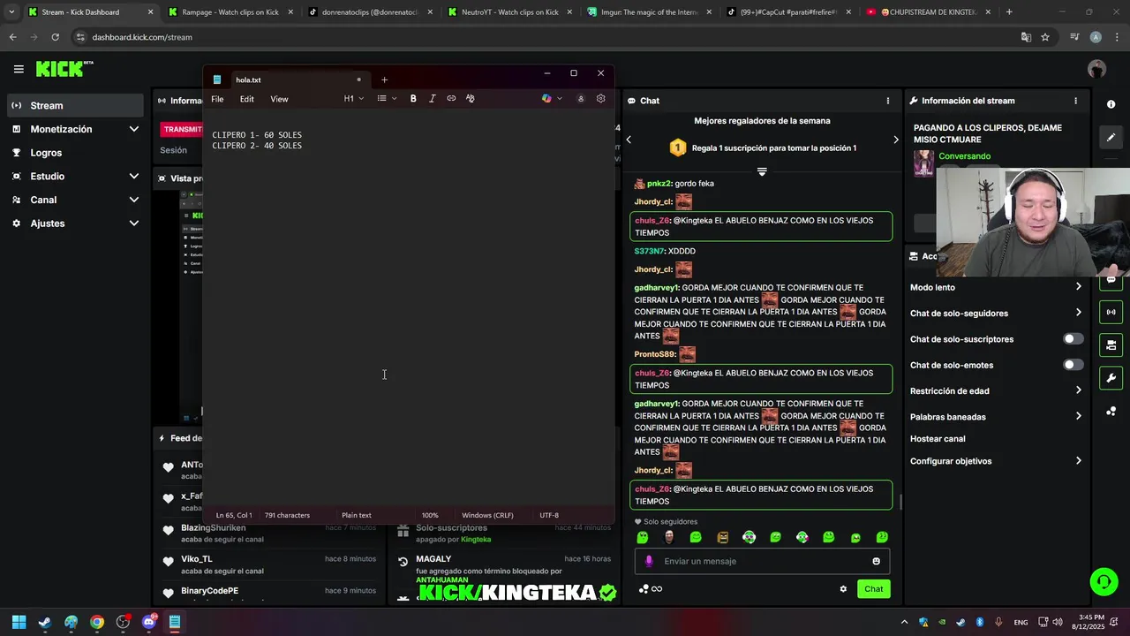This screenshot has height=636, width=1130.
Task: Reload the browser page
Action: pos(55,37)
